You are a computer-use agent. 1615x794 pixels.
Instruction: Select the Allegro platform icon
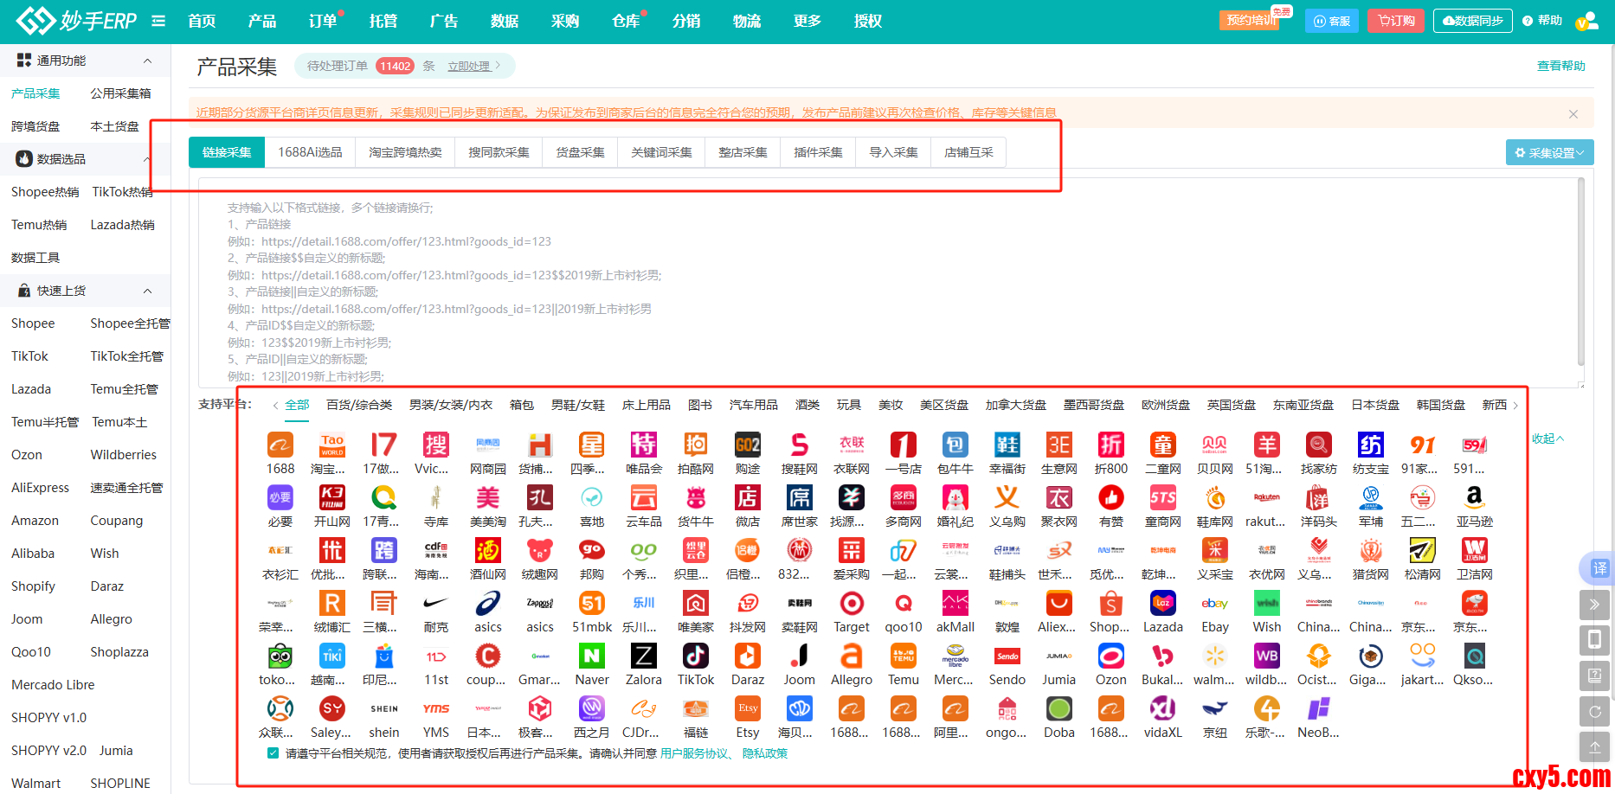(851, 656)
